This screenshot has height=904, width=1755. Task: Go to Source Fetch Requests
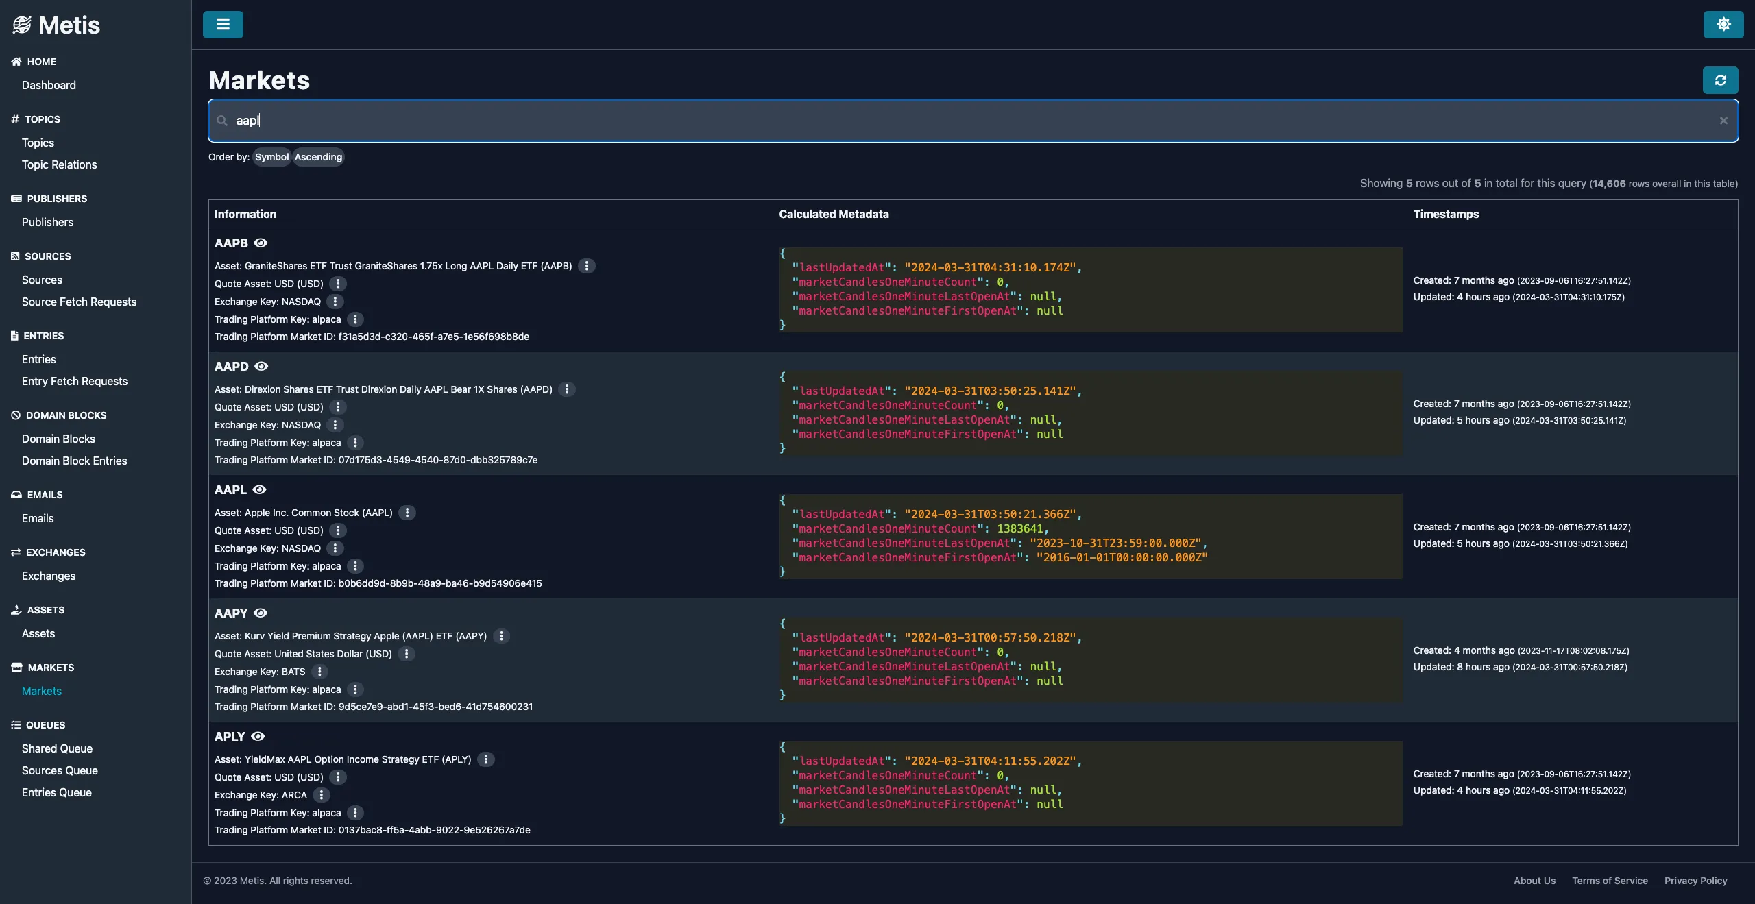79,302
